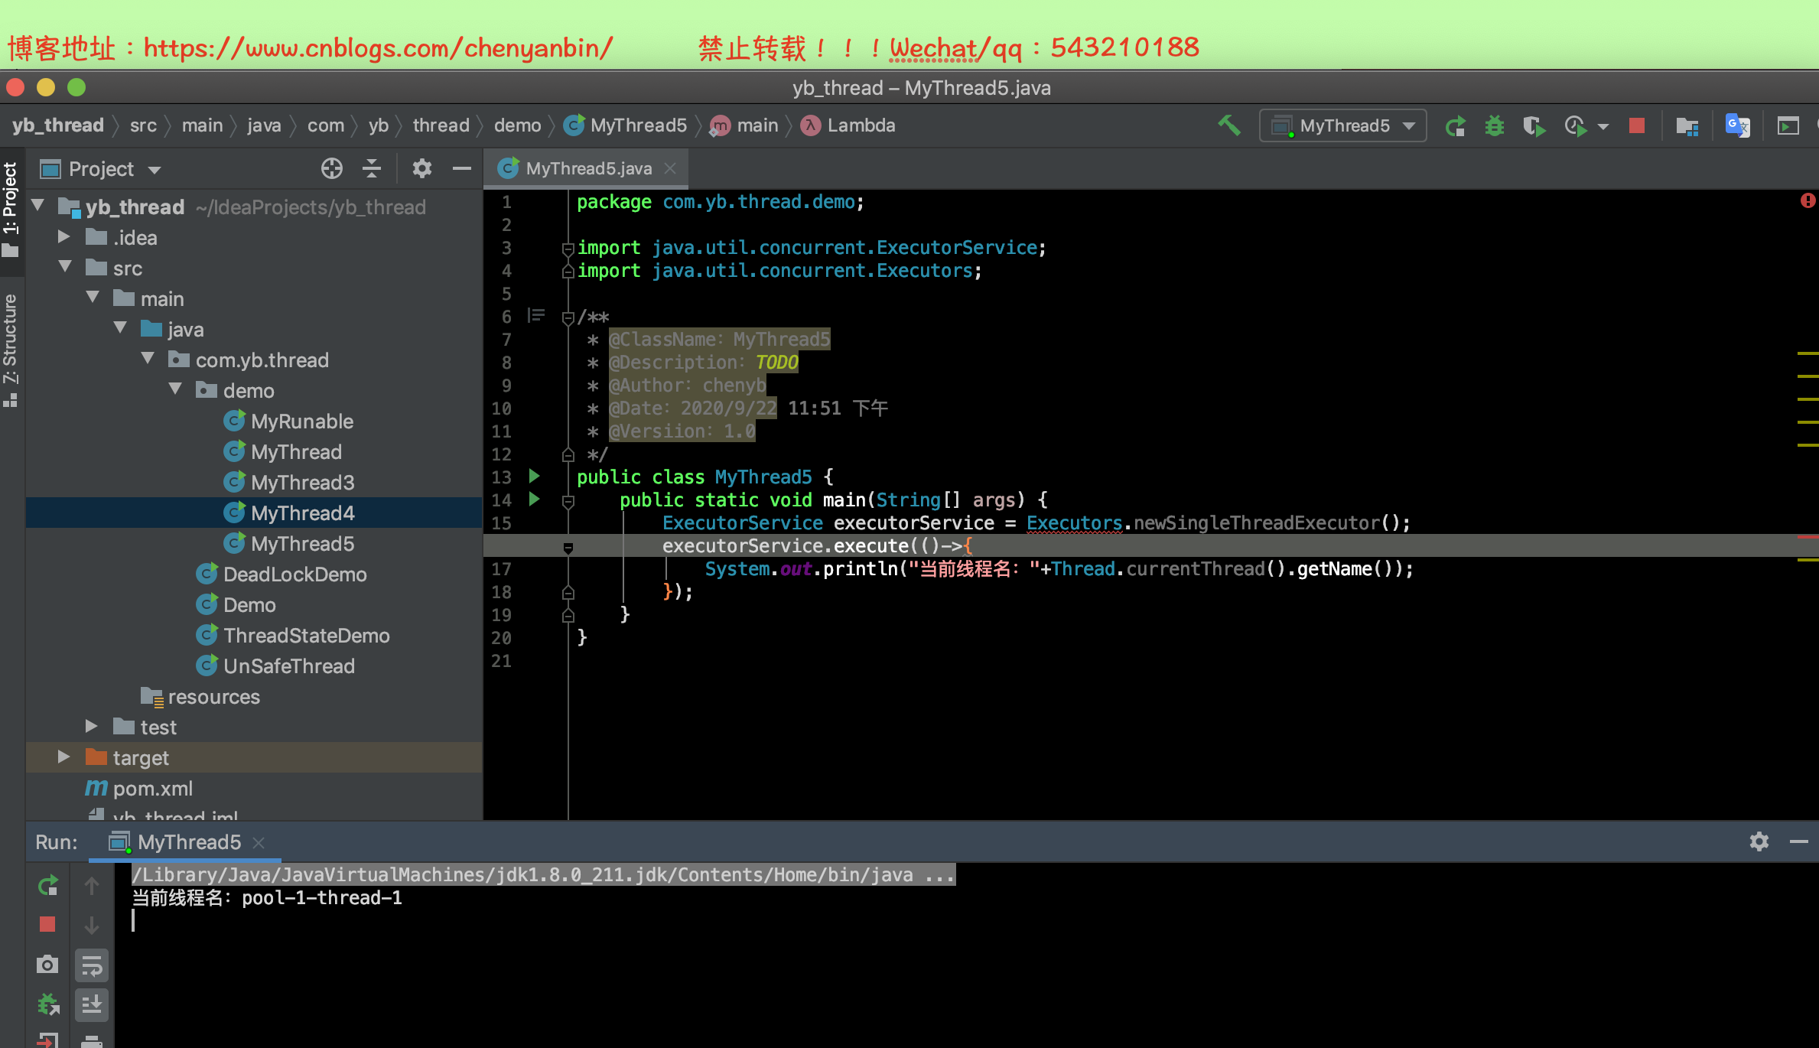Collapse the demo package
This screenshot has width=1819, height=1048.
(x=176, y=390)
